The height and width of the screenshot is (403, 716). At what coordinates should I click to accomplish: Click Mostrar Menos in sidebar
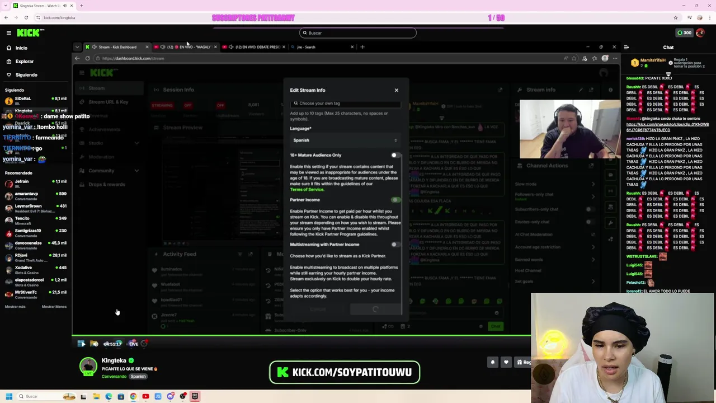pyautogui.click(x=54, y=307)
